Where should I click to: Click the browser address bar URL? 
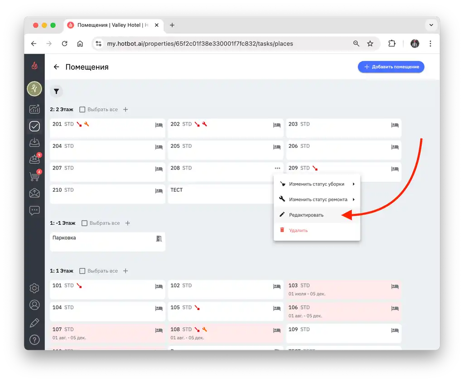[200, 44]
